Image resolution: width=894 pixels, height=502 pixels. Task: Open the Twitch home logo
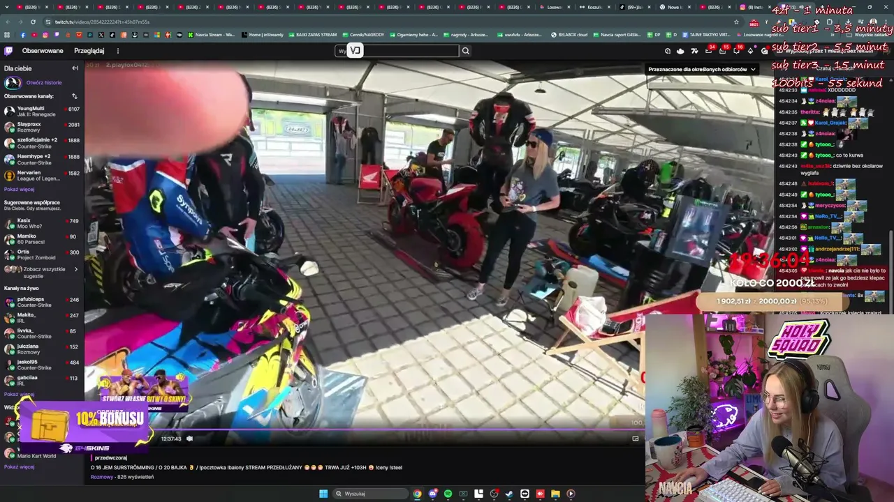pos(8,51)
